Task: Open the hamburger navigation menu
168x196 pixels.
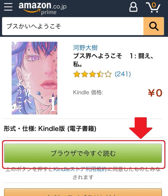Action: (x=8, y=7)
